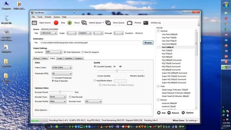Screen dimensions: 231x130
Task: Open the Show Queue icon
Action: coord(108,23)
